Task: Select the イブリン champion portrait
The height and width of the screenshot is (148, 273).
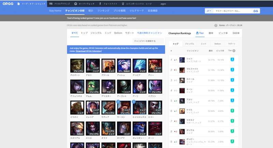Action: 155,86
